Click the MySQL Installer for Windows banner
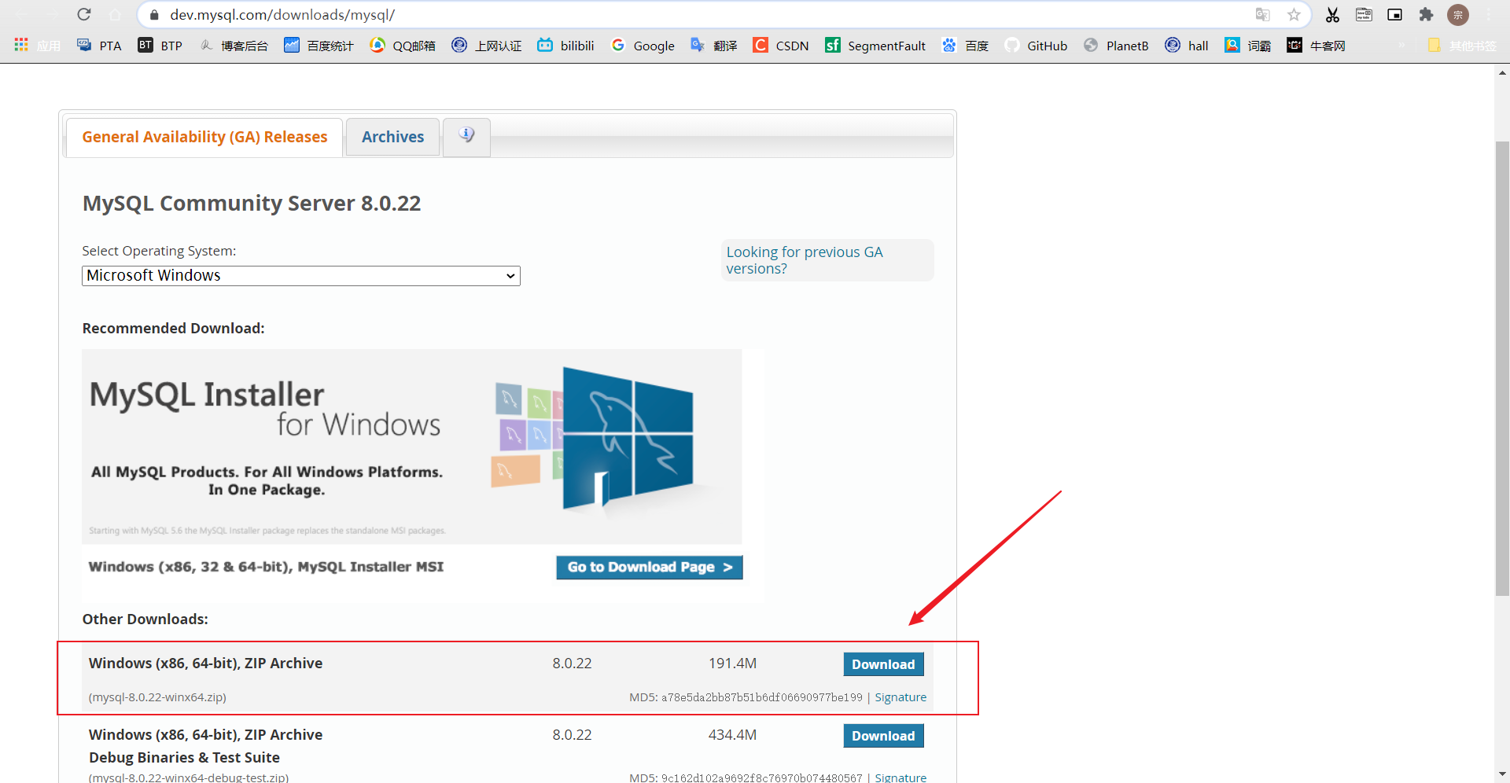 point(412,447)
